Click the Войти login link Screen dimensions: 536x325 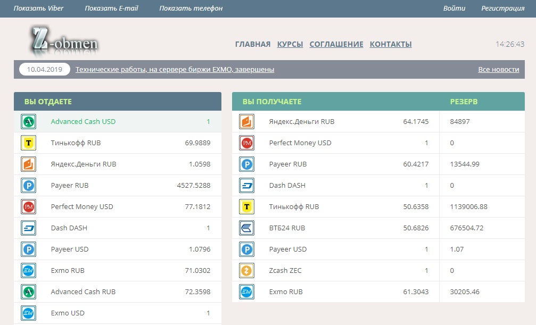tap(454, 9)
